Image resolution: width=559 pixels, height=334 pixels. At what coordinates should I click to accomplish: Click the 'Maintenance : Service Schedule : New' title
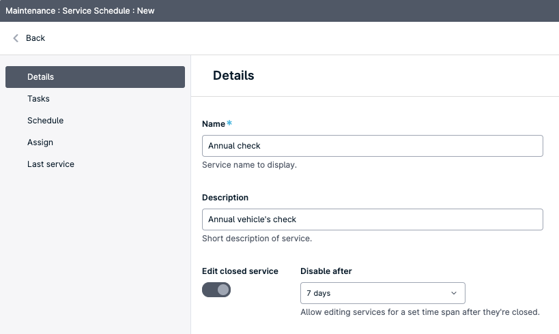tap(80, 11)
